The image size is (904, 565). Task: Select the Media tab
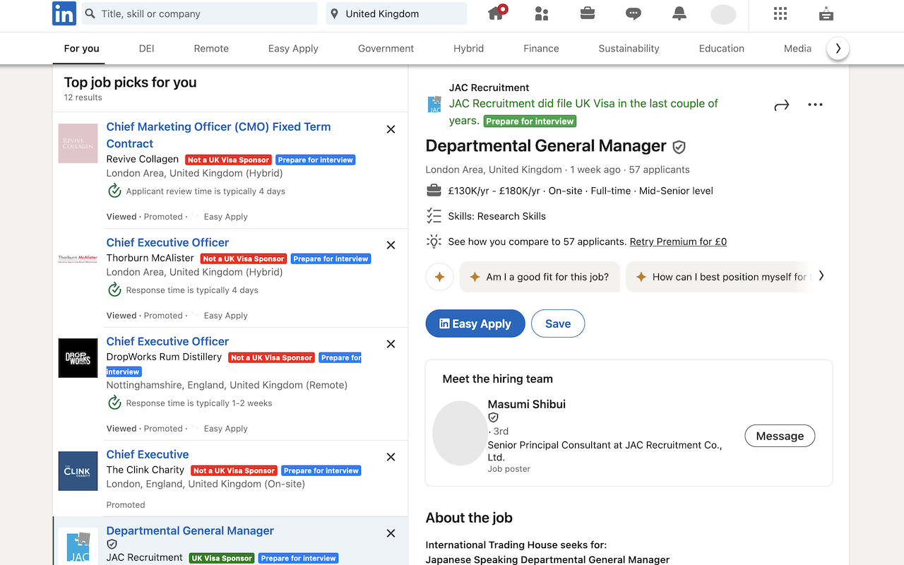click(x=797, y=49)
